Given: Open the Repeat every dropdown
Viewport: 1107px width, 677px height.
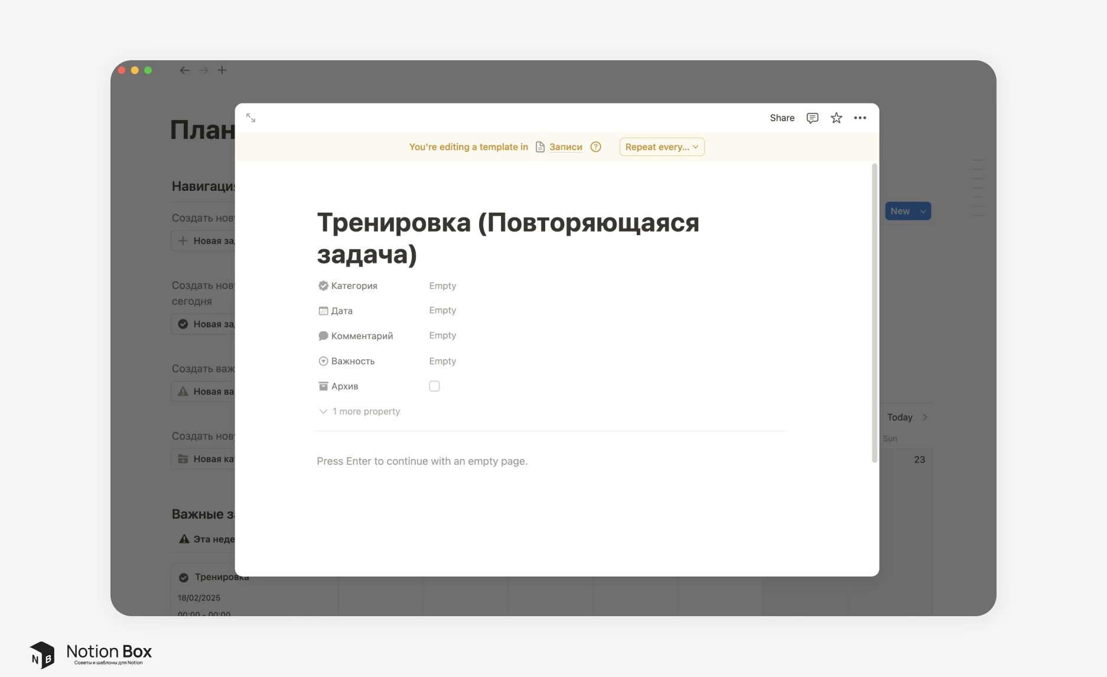Looking at the screenshot, I should click(662, 147).
